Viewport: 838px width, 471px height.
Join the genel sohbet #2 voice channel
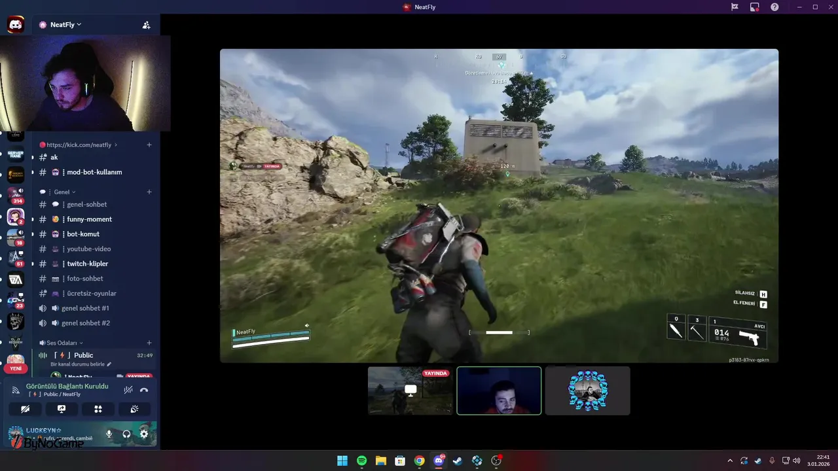point(95,323)
